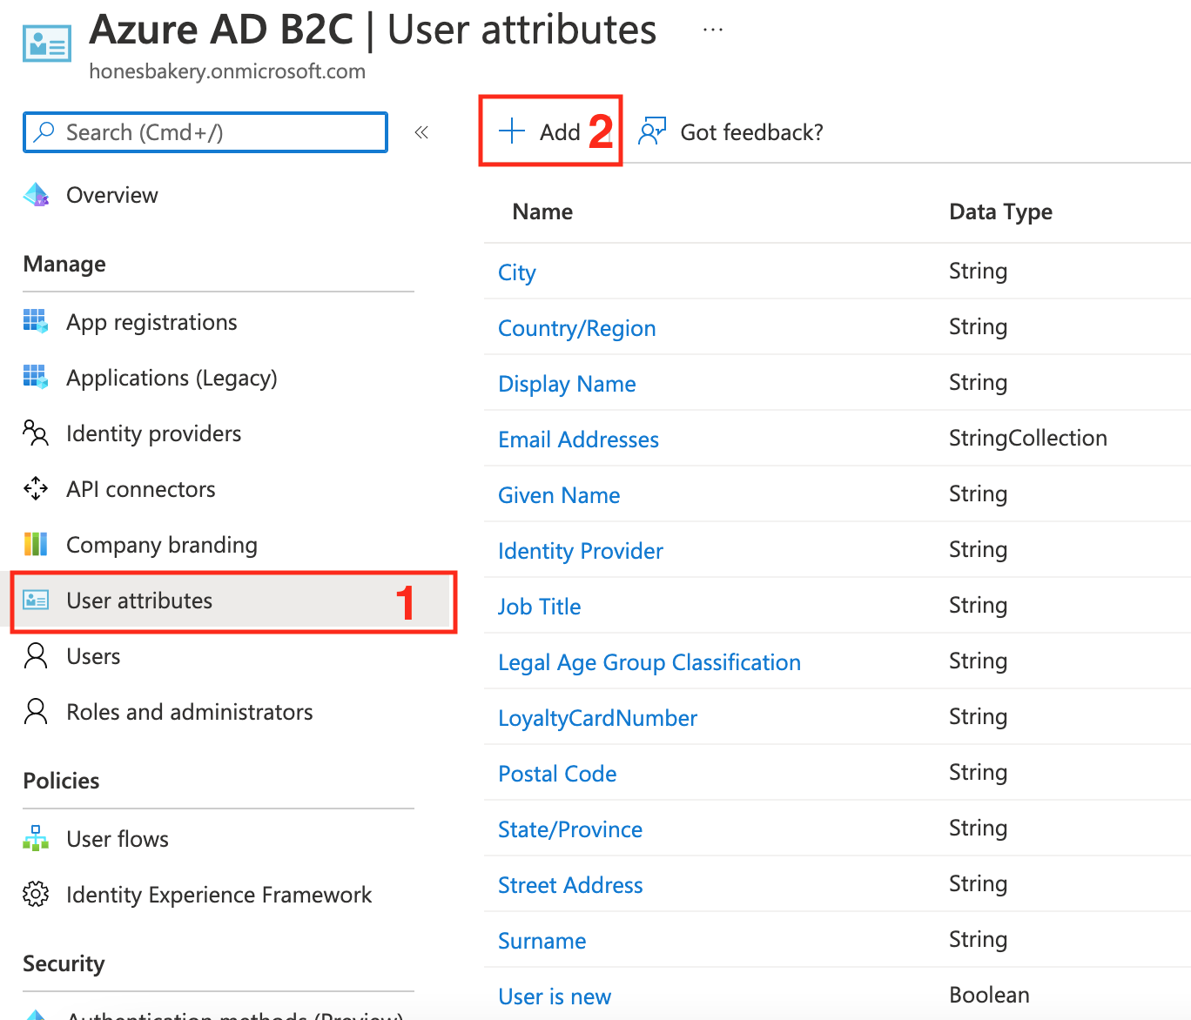Go to Roles and administrators

coord(190,712)
